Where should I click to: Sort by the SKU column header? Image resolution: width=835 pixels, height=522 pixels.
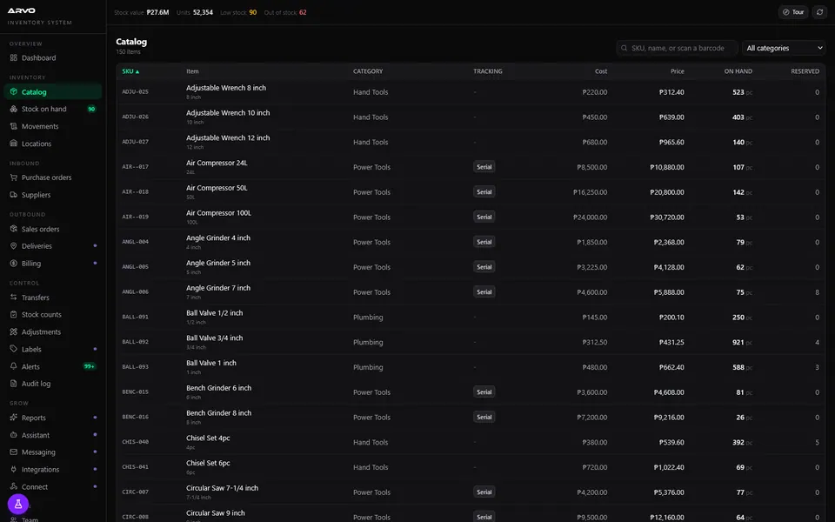point(130,71)
